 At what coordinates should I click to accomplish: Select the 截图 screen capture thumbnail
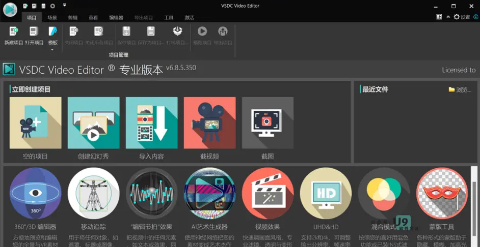click(268, 122)
